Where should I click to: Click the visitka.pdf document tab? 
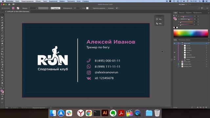click(18, 11)
